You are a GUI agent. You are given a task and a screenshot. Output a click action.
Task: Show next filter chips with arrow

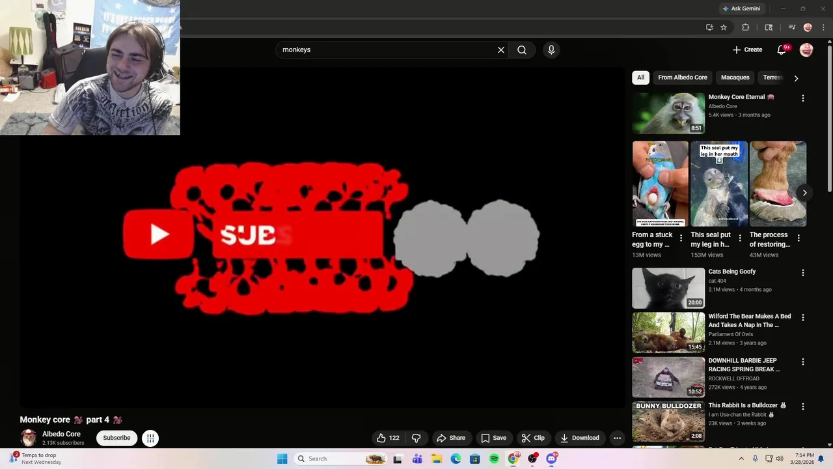point(796,78)
